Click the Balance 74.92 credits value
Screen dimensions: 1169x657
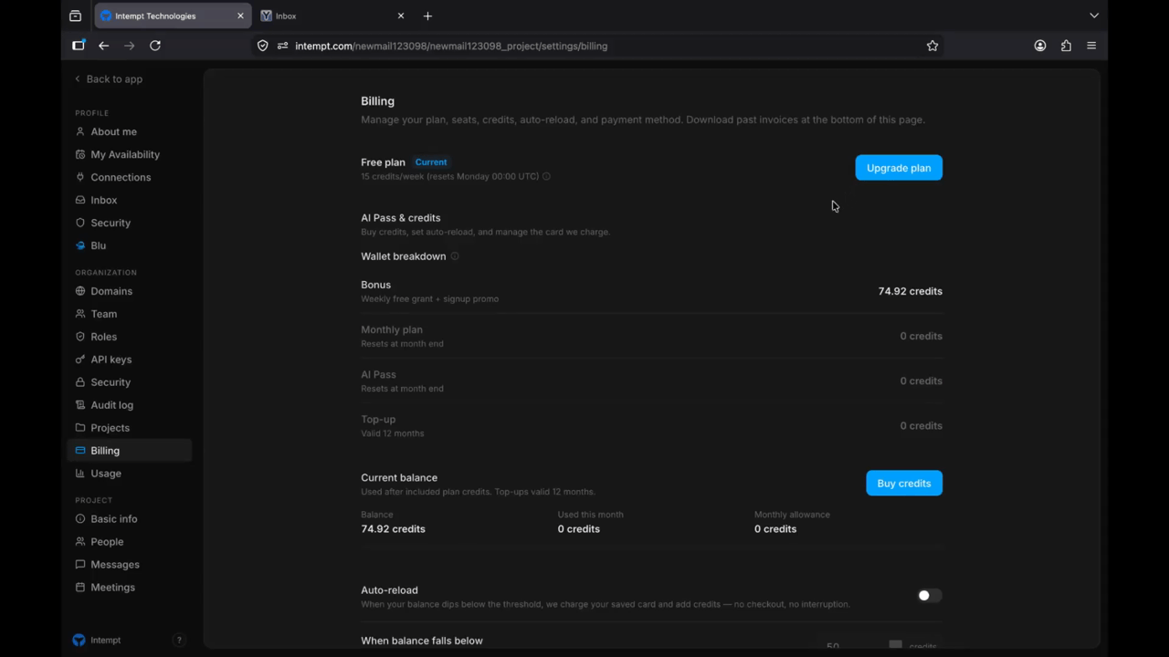click(x=393, y=529)
